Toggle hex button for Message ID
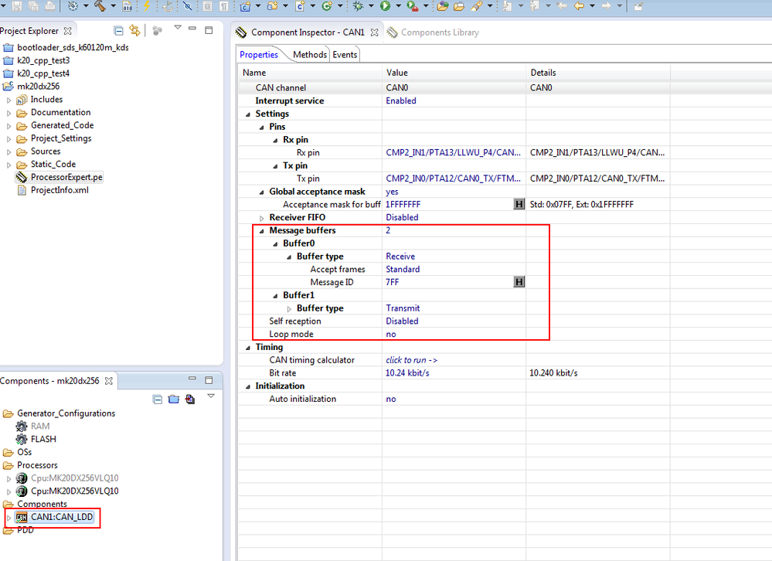 coord(519,282)
